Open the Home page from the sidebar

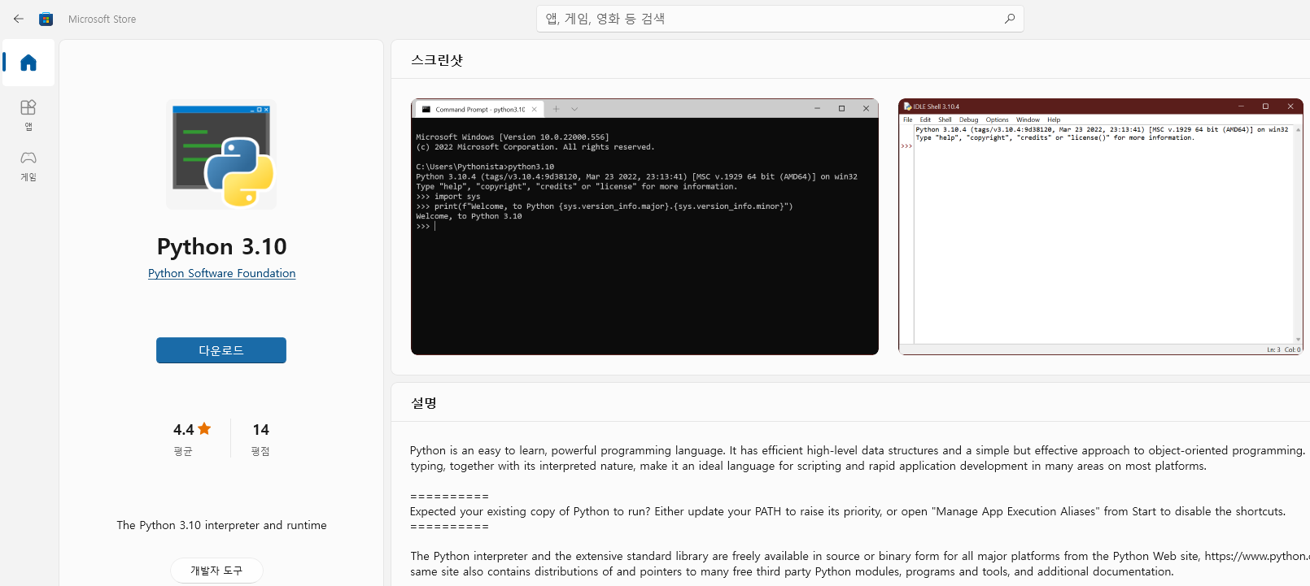click(28, 63)
